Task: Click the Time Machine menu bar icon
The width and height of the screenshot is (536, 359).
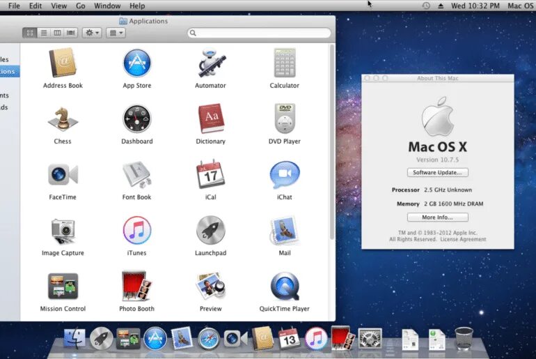Action: (x=426, y=6)
